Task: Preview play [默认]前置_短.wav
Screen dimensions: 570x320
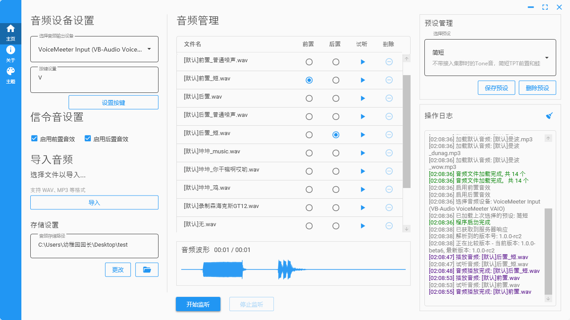Action: (x=362, y=80)
